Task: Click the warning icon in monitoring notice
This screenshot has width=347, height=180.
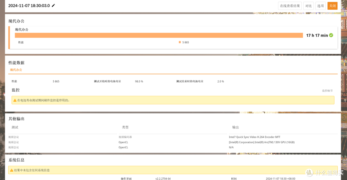Action: coord(15,100)
